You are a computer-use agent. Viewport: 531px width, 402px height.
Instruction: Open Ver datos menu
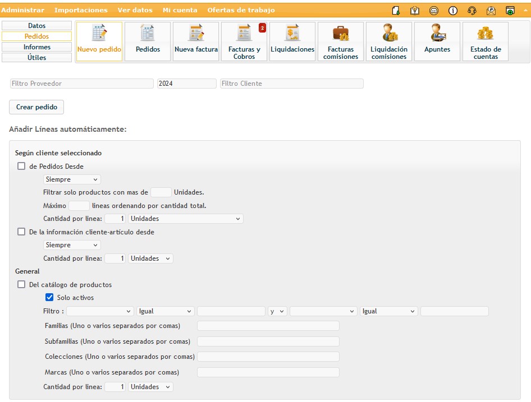[135, 10]
